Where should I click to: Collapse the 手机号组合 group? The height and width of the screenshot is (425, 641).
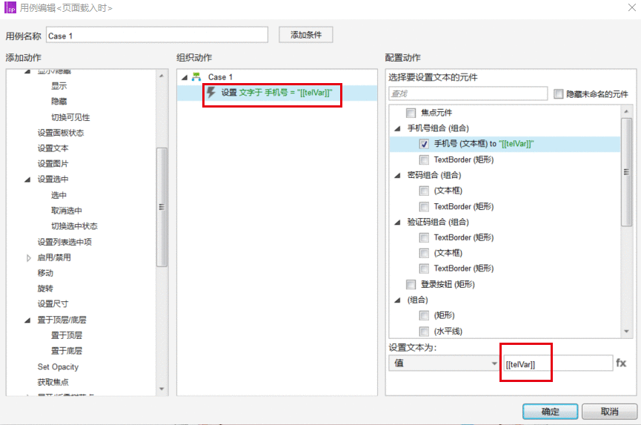click(x=397, y=128)
